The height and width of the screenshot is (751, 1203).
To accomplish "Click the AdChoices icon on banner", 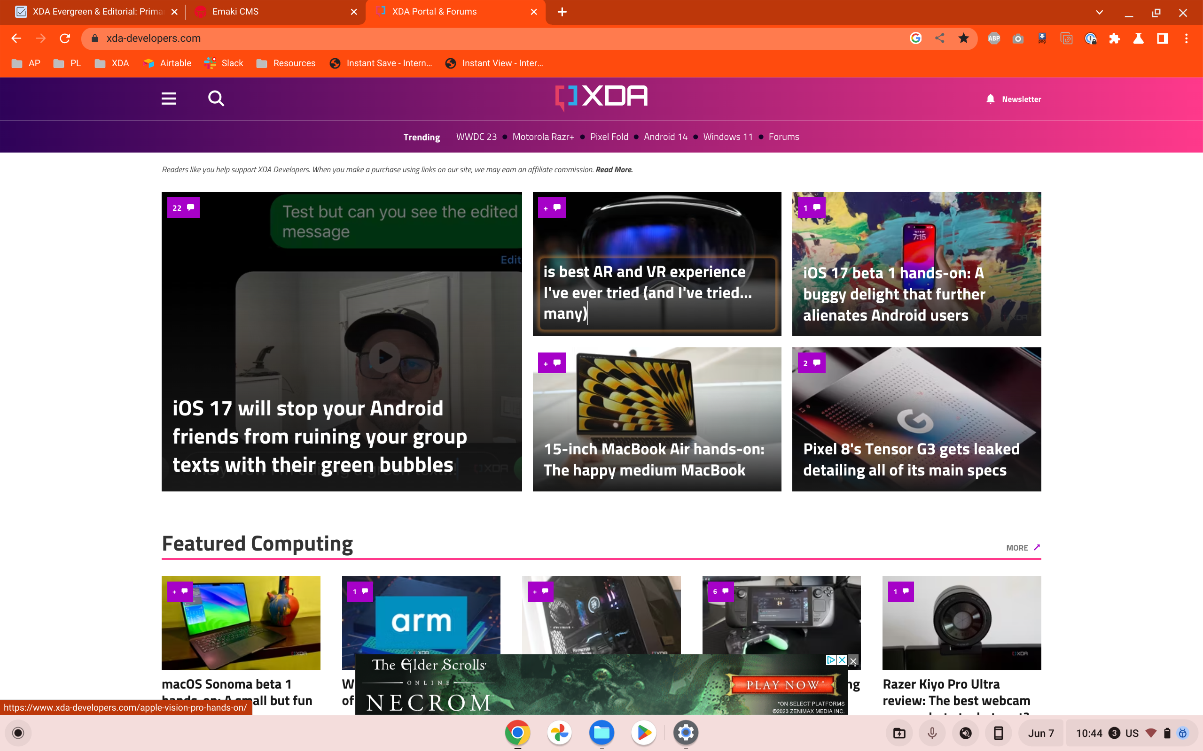I will pyautogui.click(x=831, y=659).
